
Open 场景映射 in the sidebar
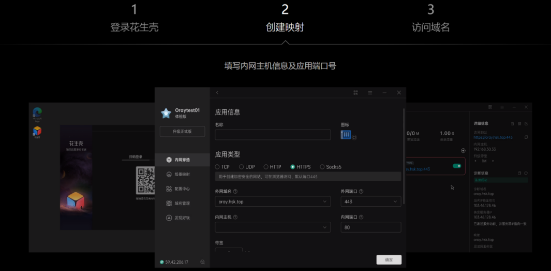coord(183,174)
